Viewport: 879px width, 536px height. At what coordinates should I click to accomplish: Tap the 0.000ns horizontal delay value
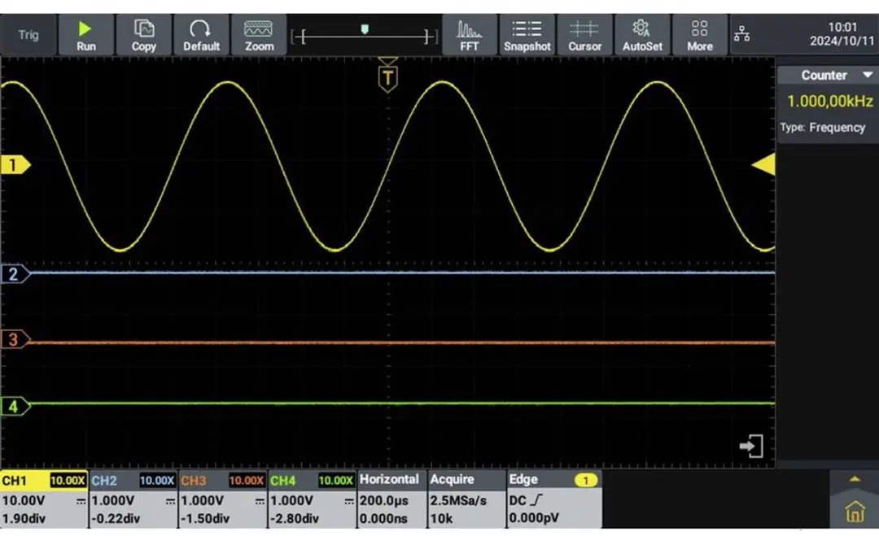coord(383,518)
